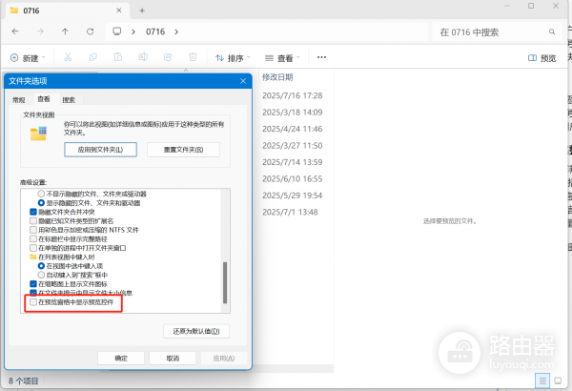Click 应用到文件夹(L) button

coord(100,150)
